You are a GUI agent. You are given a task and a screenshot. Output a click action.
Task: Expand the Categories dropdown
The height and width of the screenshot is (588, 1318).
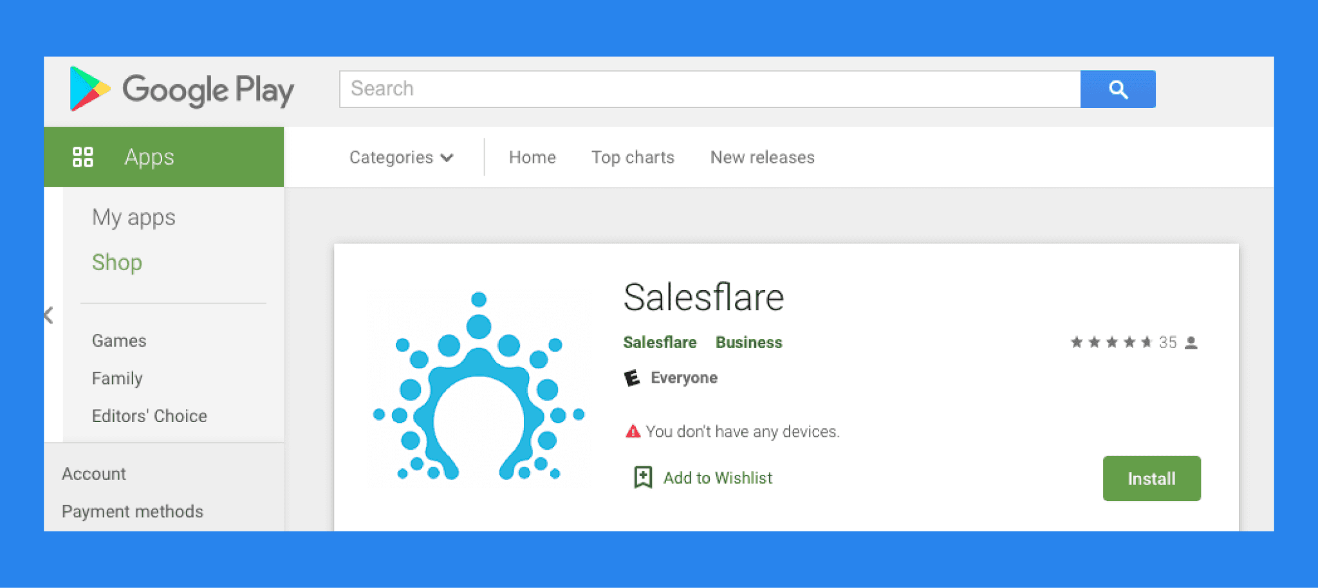pyautogui.click(x=402, y=158)
